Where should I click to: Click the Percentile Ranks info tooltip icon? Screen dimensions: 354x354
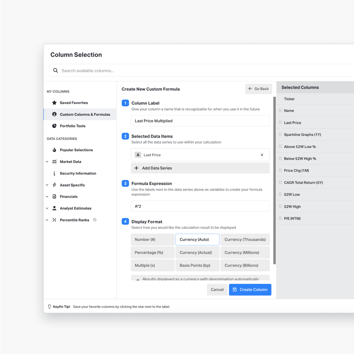(x=95, y=220)
